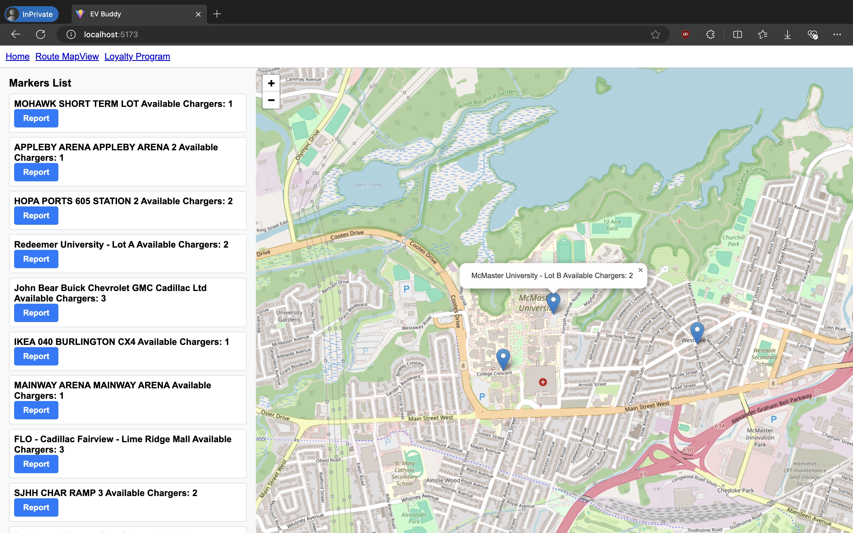Zoom out the map with minus button
853x533 pixels.
click(x=271, y=100)
